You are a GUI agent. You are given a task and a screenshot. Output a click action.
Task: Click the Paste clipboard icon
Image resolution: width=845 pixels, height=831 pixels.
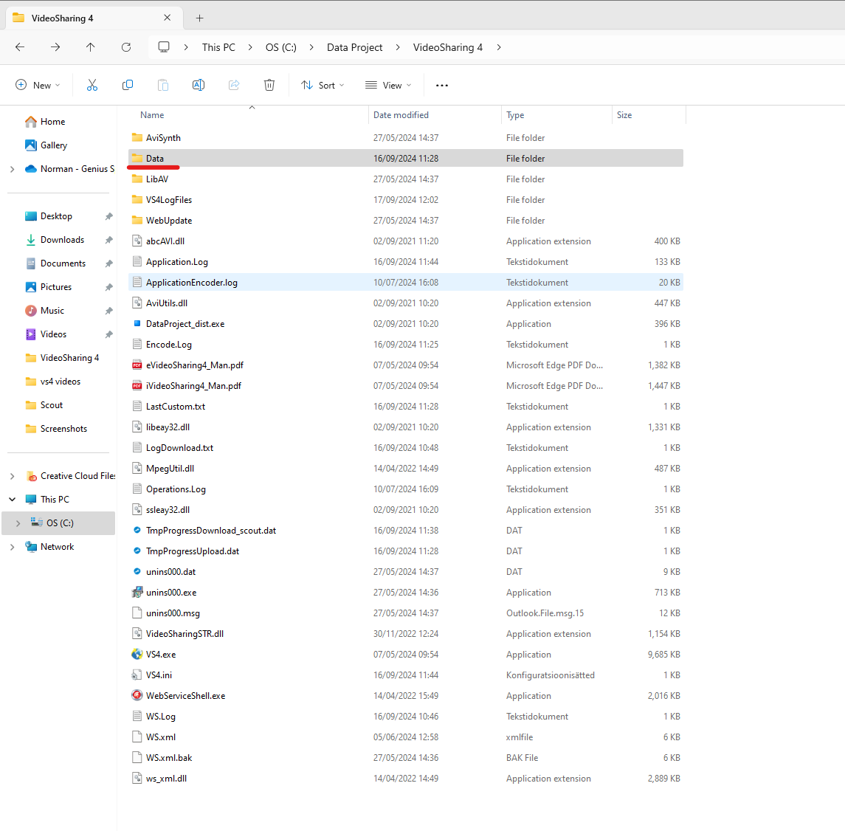(163, 85)
